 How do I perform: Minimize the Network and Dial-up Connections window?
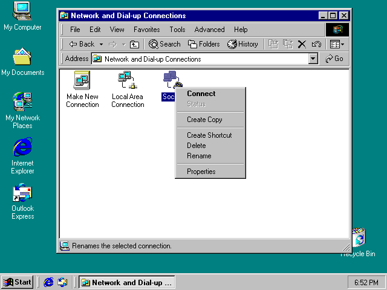pos(323,16)
